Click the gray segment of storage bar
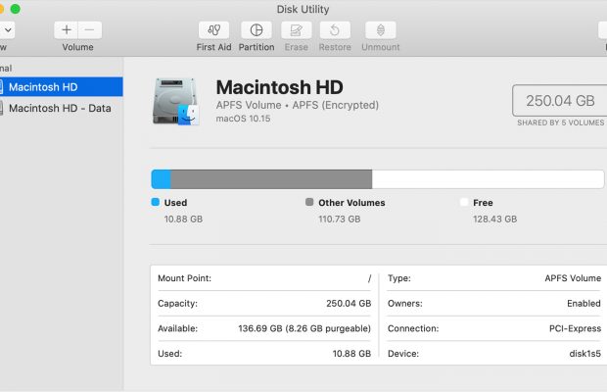This screenshot has width=607, height=392. click(271, 179)
